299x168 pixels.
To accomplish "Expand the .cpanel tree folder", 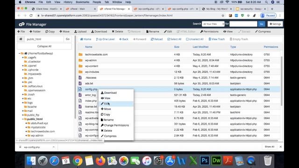I will coord(23,66).
